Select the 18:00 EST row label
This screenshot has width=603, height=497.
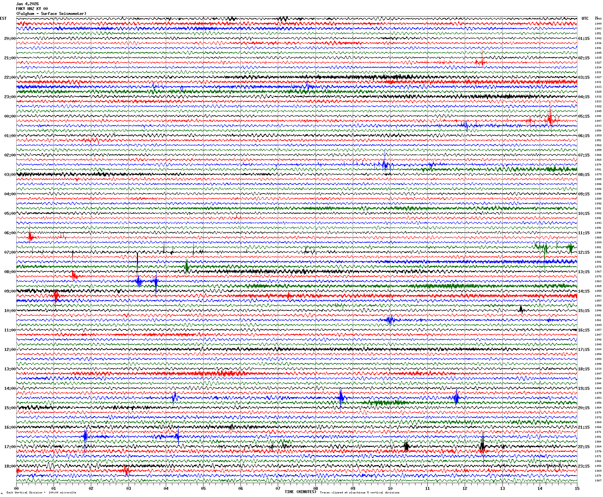tap(10, 466)
